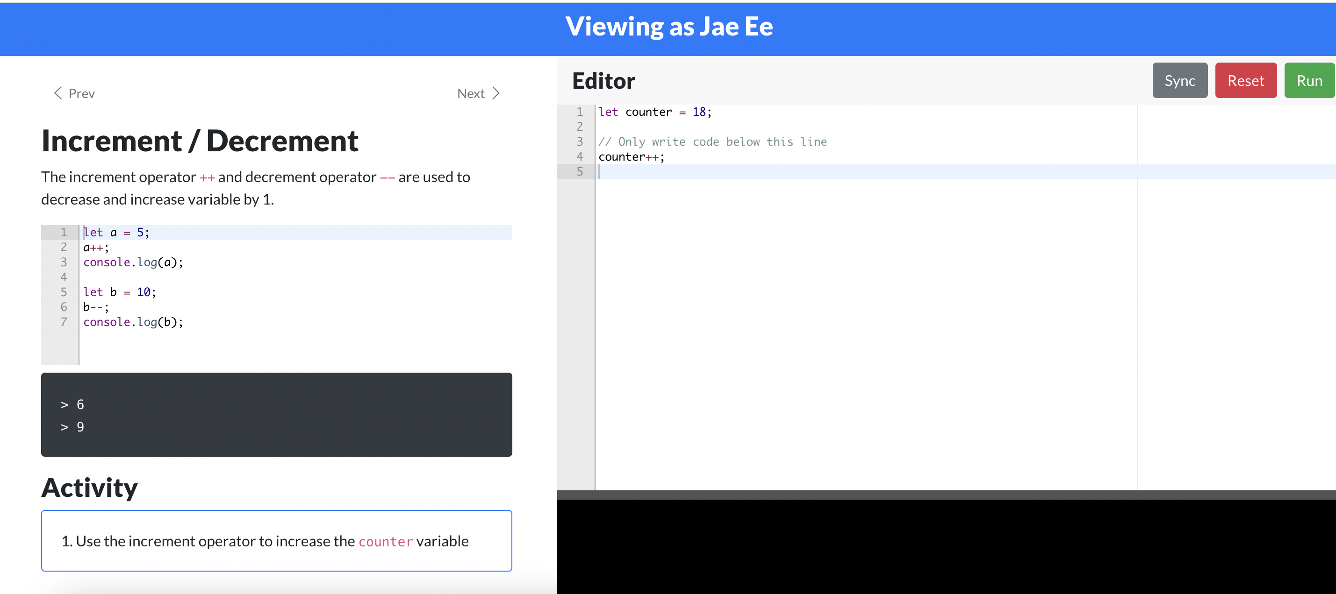The image size is (1336, 594).
Task: Click the gray divider above output console
Action: pos(946,495)
